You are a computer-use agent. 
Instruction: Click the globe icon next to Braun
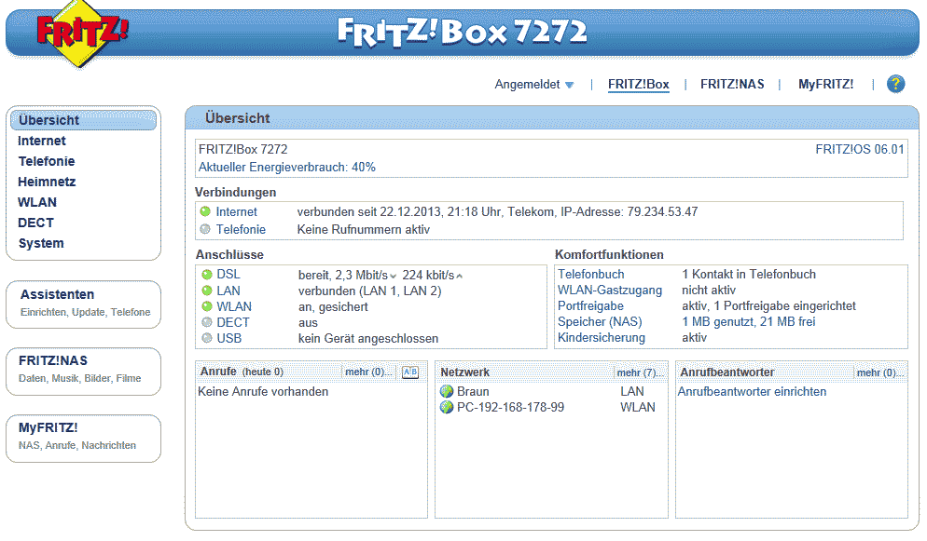pos(447,391)
